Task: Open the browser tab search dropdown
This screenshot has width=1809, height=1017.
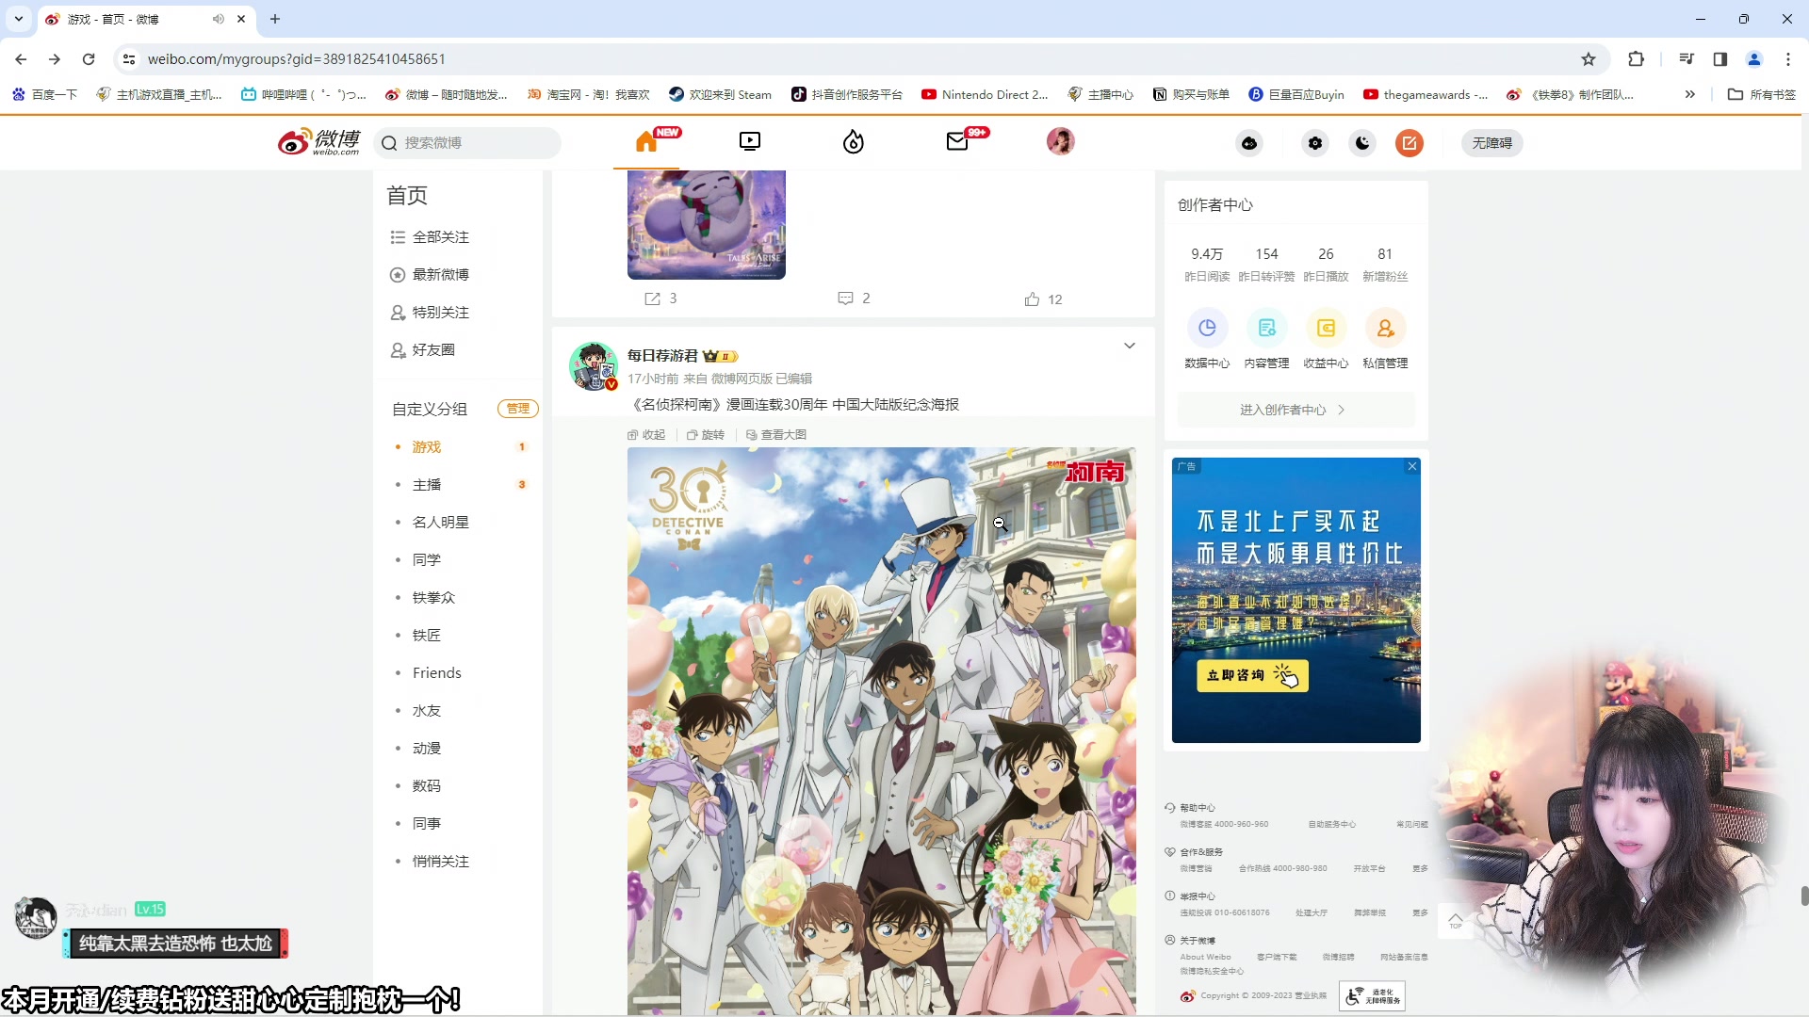Action: 18,19
